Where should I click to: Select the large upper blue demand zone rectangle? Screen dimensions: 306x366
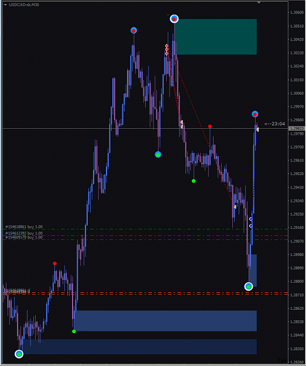(x=166, y=321)
